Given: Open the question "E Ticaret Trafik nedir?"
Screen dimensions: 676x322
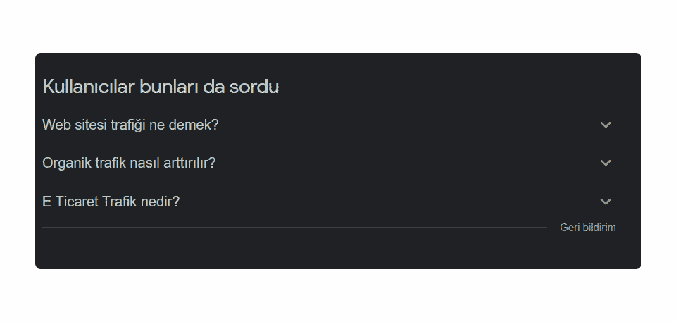Looking at the screenshot, I should 111,202.
